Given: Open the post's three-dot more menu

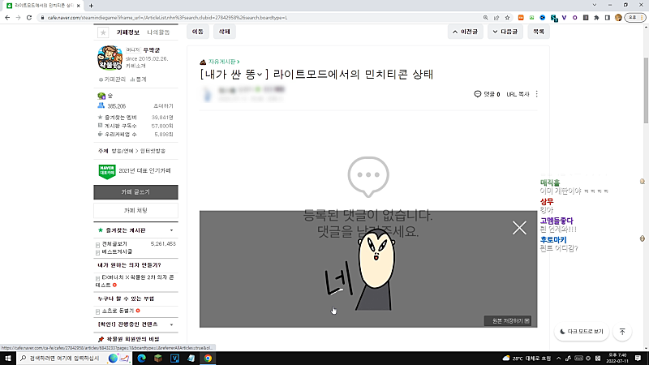Looking at the screenshot, I should tap(537, 94).
